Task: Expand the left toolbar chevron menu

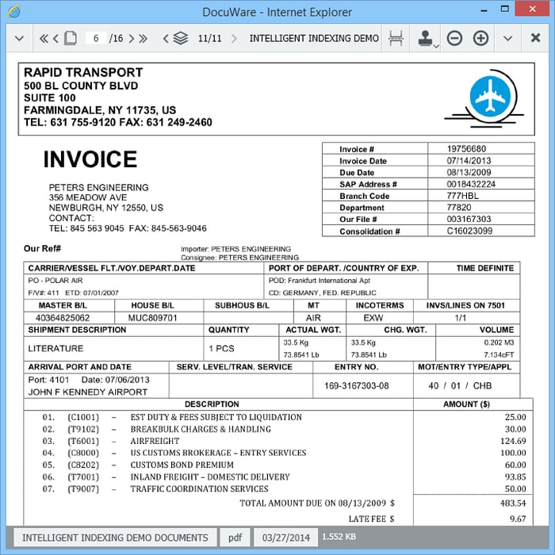Action: pyautogui.click(x=19, y=38)
